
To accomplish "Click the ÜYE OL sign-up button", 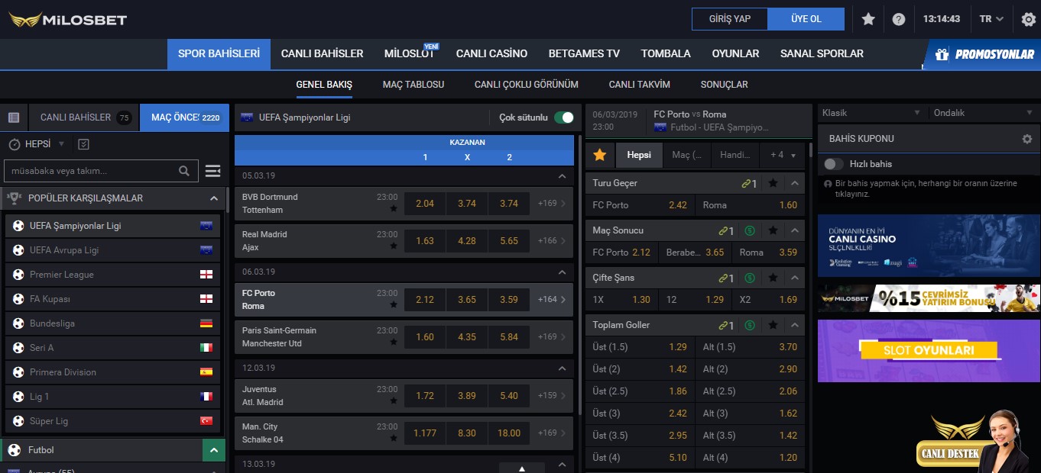I will [806, 19].
